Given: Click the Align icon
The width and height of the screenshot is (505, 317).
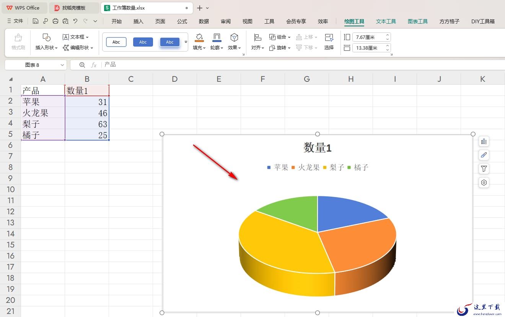Looking at the screenshot, I should (257, 37).
